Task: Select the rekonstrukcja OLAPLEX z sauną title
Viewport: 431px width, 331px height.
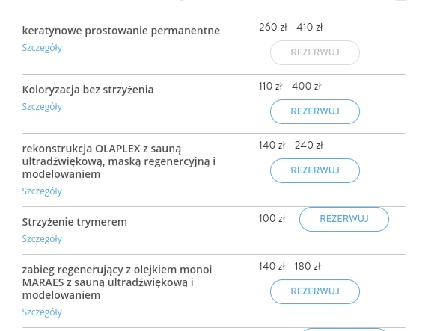Action: point(119,161)
